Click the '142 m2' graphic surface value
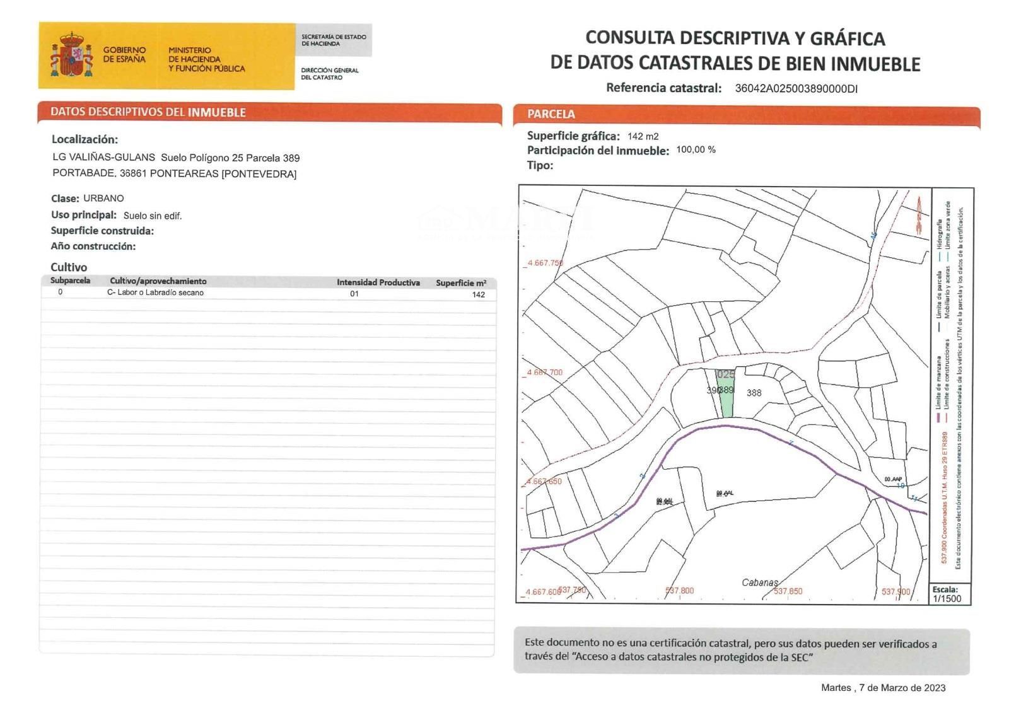The width and height of the screenshot is (1009, 713). (643, 136)
